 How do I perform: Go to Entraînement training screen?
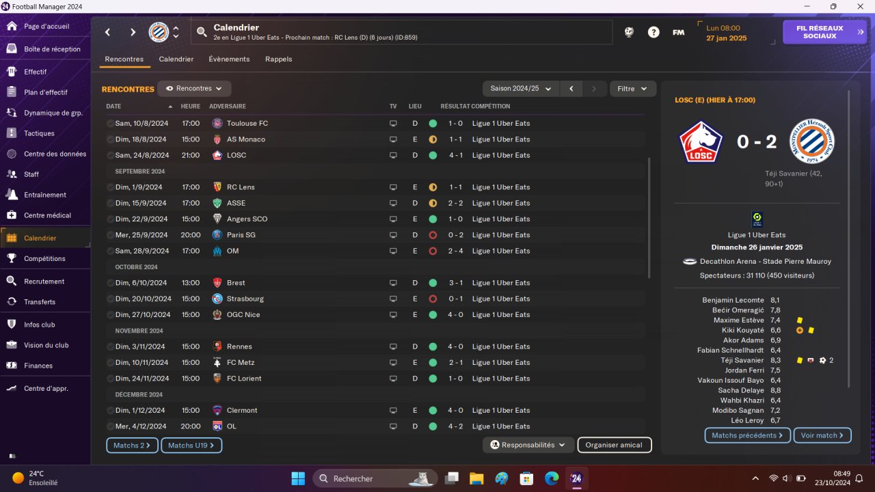(x=45, y=195)
